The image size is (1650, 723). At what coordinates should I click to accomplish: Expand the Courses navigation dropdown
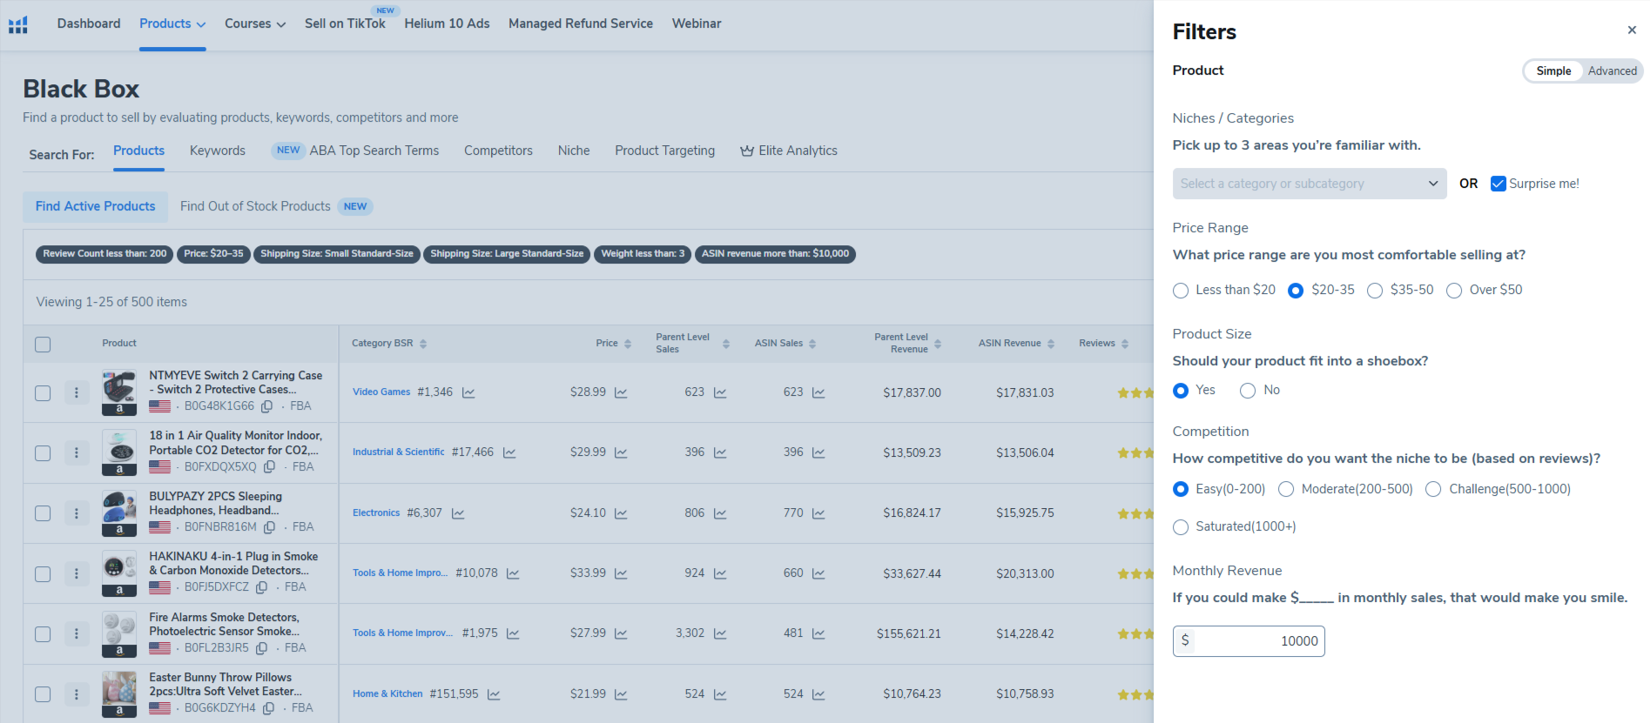click(255, 23)
